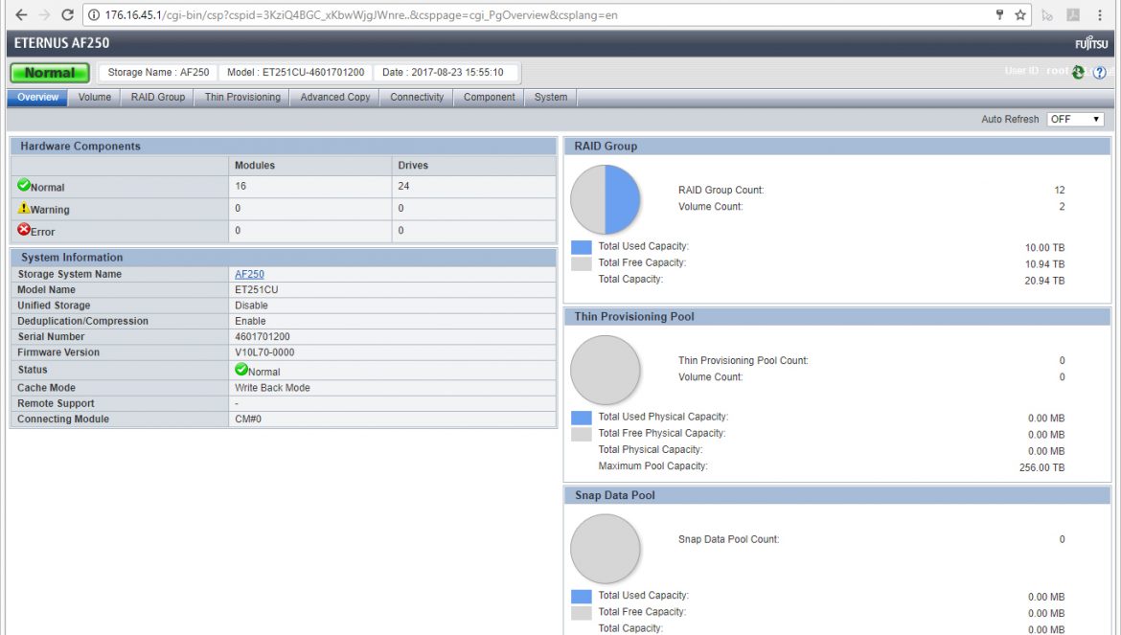Open help with the question mark icon

pos(1100,72)
